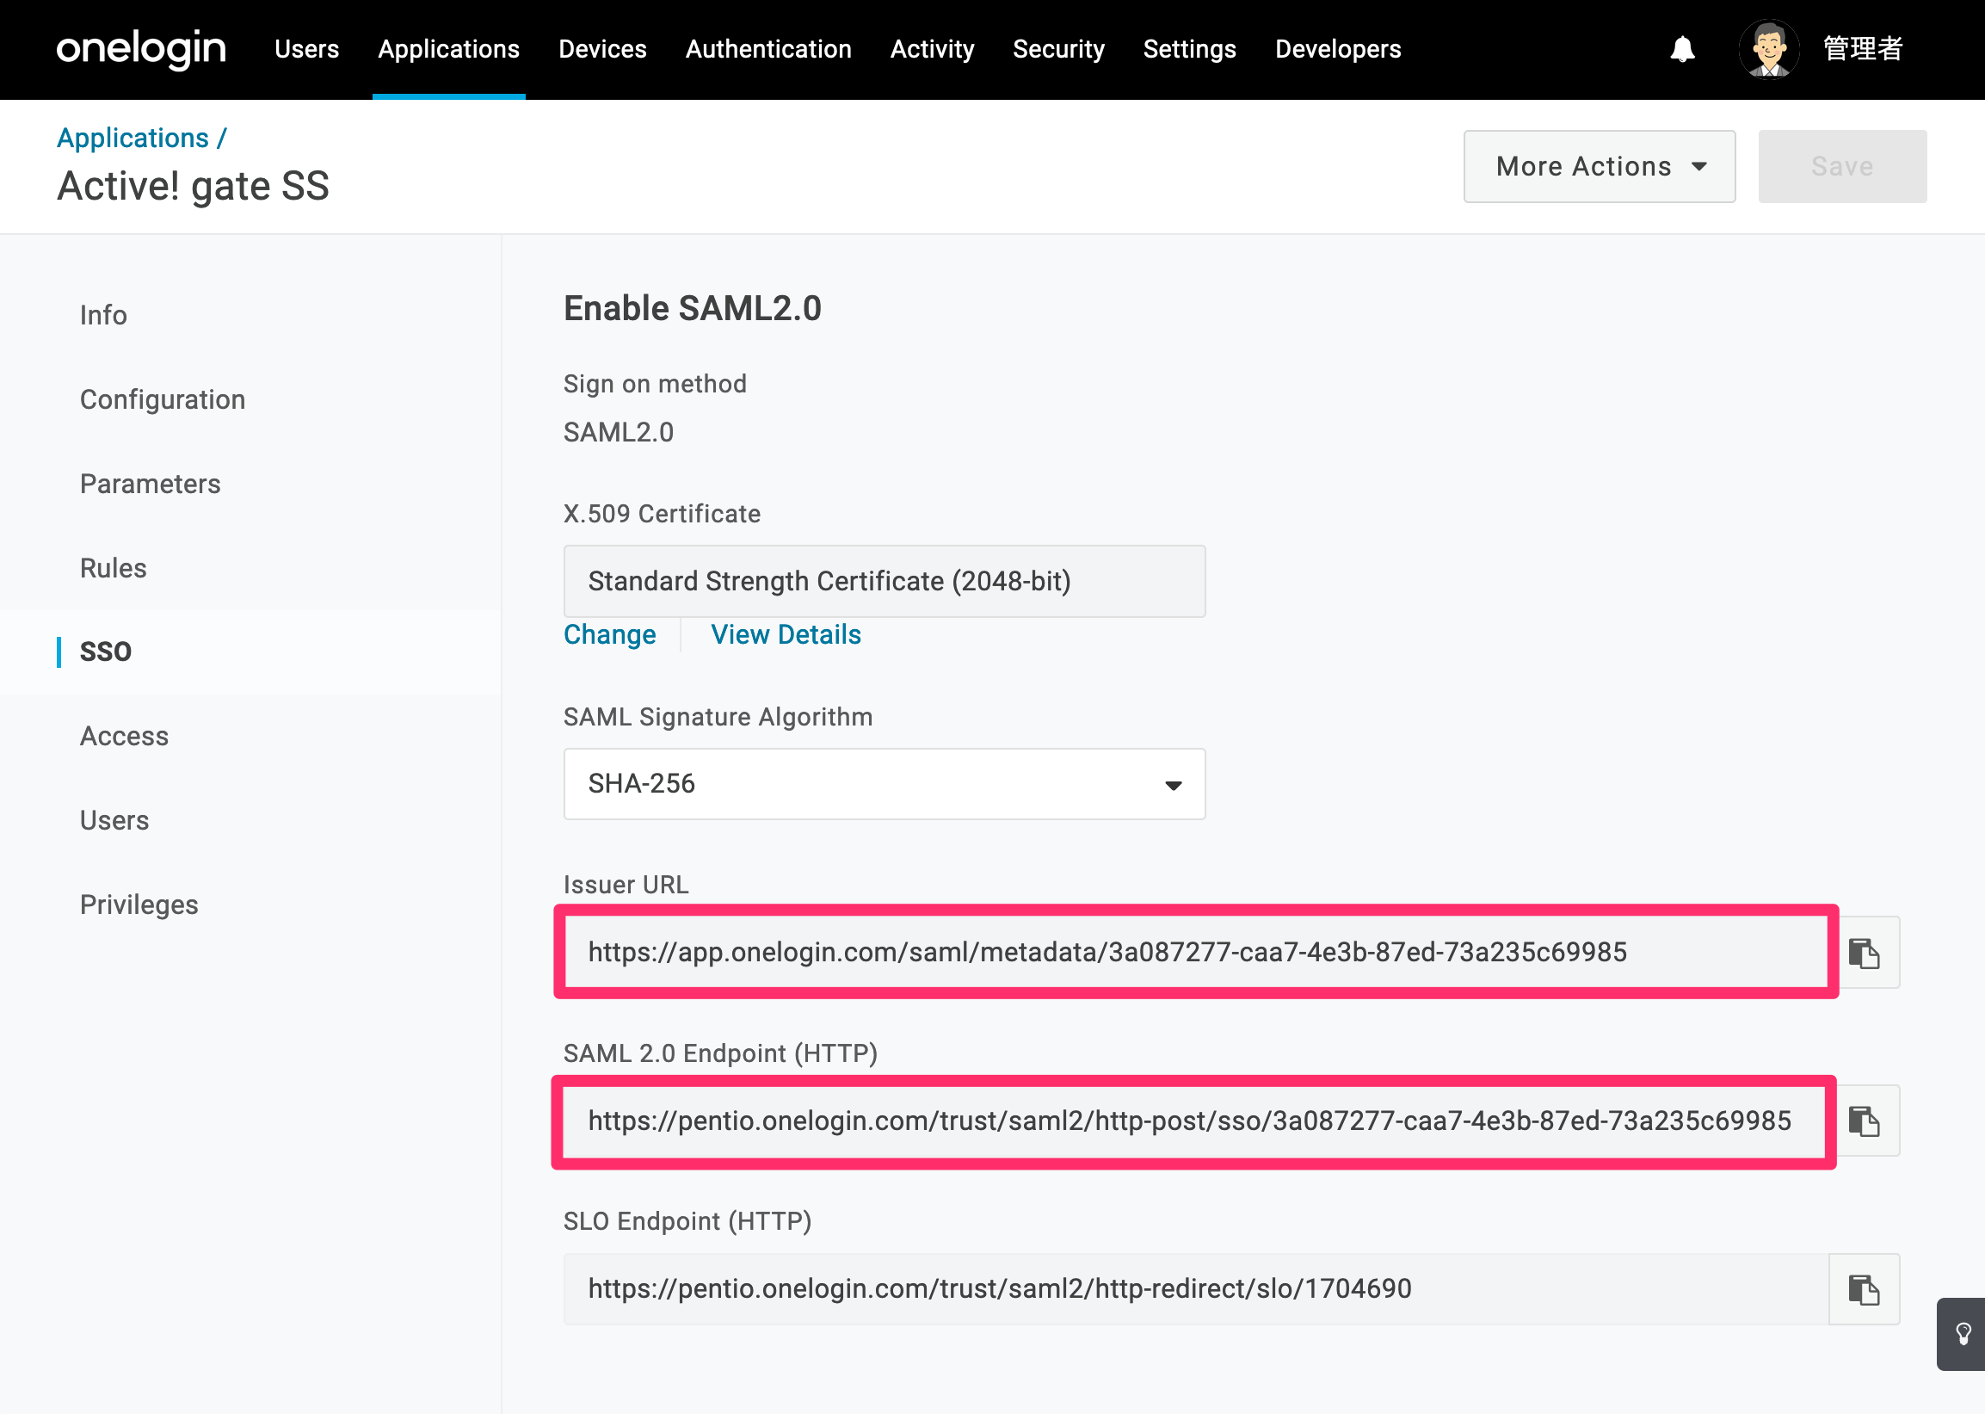The width and height of the screenshot is (1985, 1414).
Task: Click the 'Enable SAML2.0' heading
Action: coord(693,308)
